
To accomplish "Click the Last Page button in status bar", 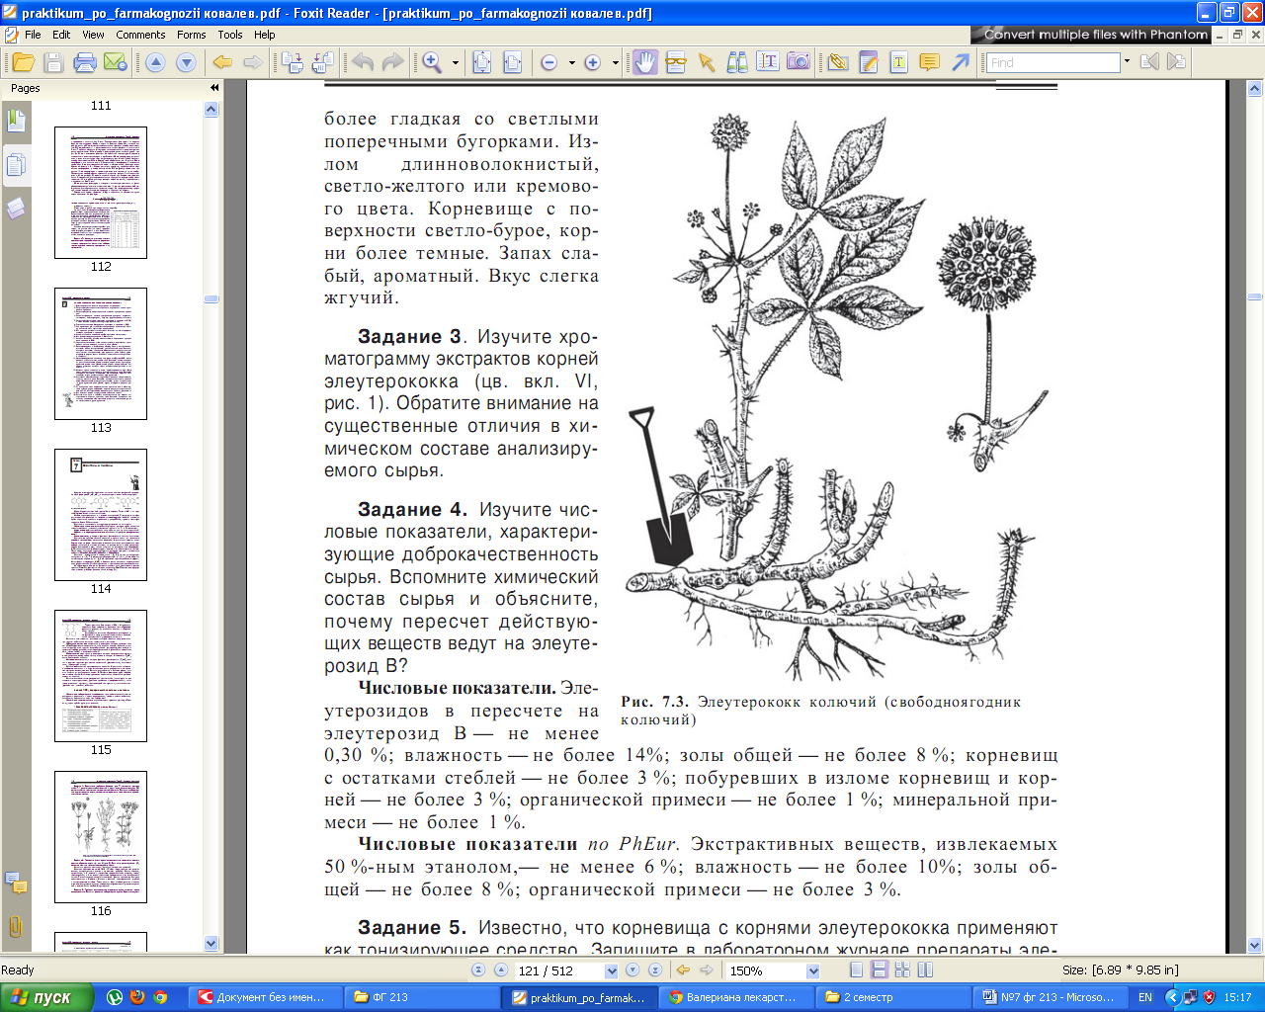I will click(655, 970).
